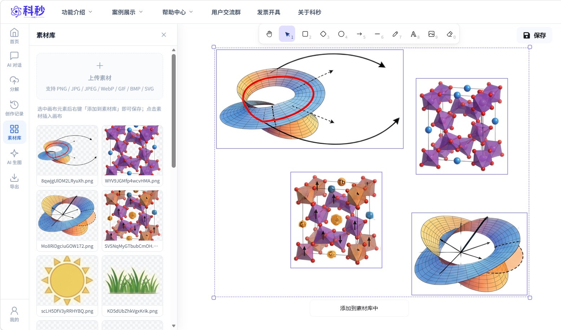Select the red-ring Möbius image on canvas

(x=310, y=99)
